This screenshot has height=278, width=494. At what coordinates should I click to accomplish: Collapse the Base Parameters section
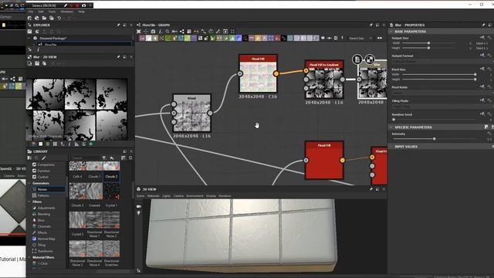(391, 32)
